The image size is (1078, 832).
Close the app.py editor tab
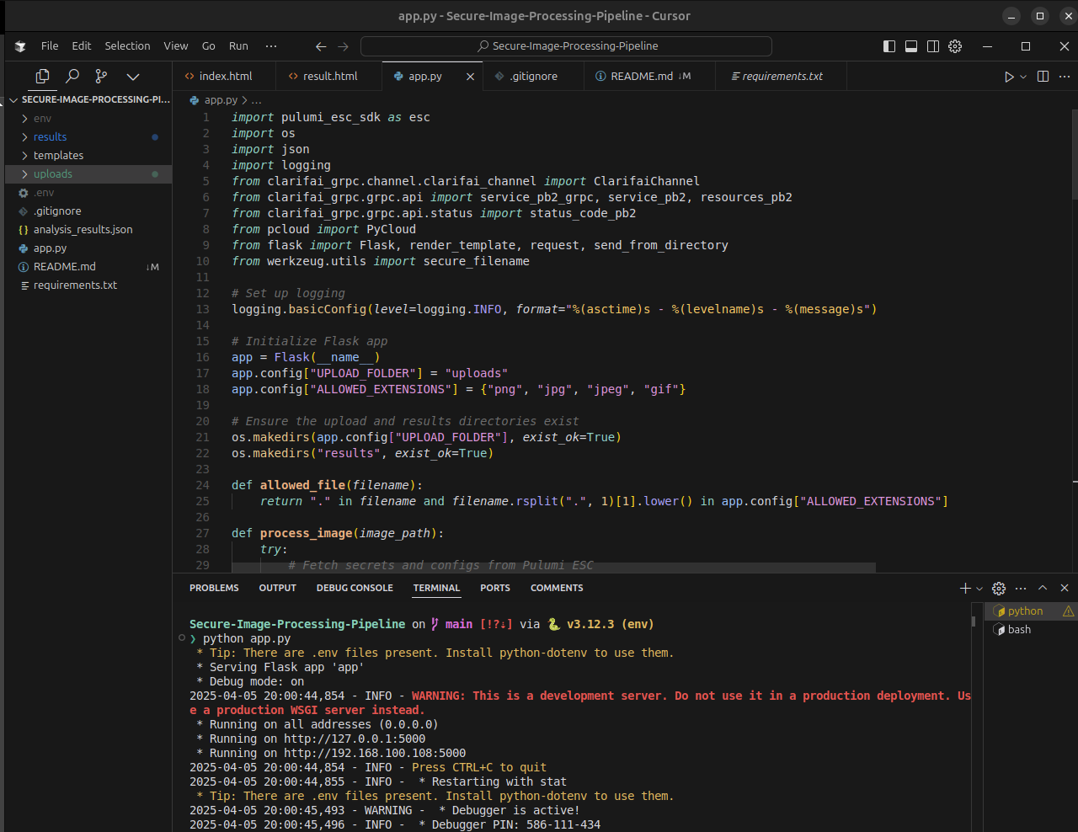click(x=470, y=77)
